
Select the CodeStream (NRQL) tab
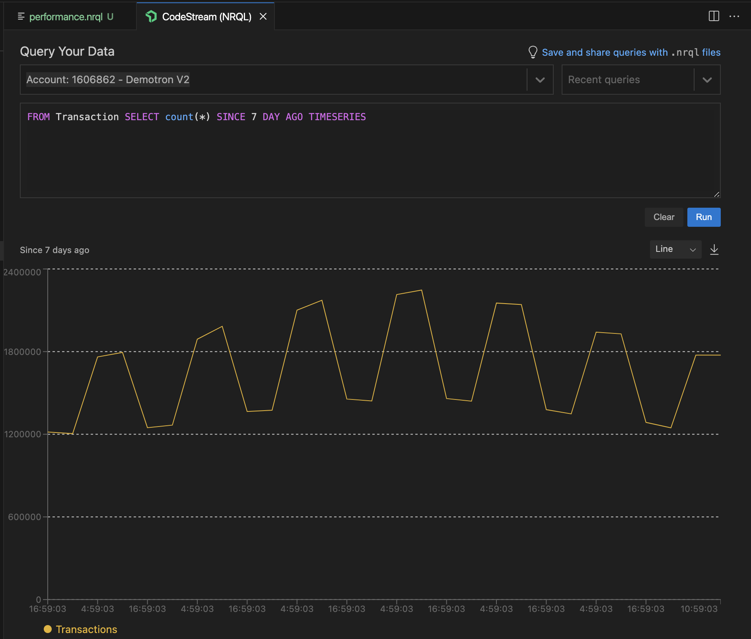pos(206,17)
